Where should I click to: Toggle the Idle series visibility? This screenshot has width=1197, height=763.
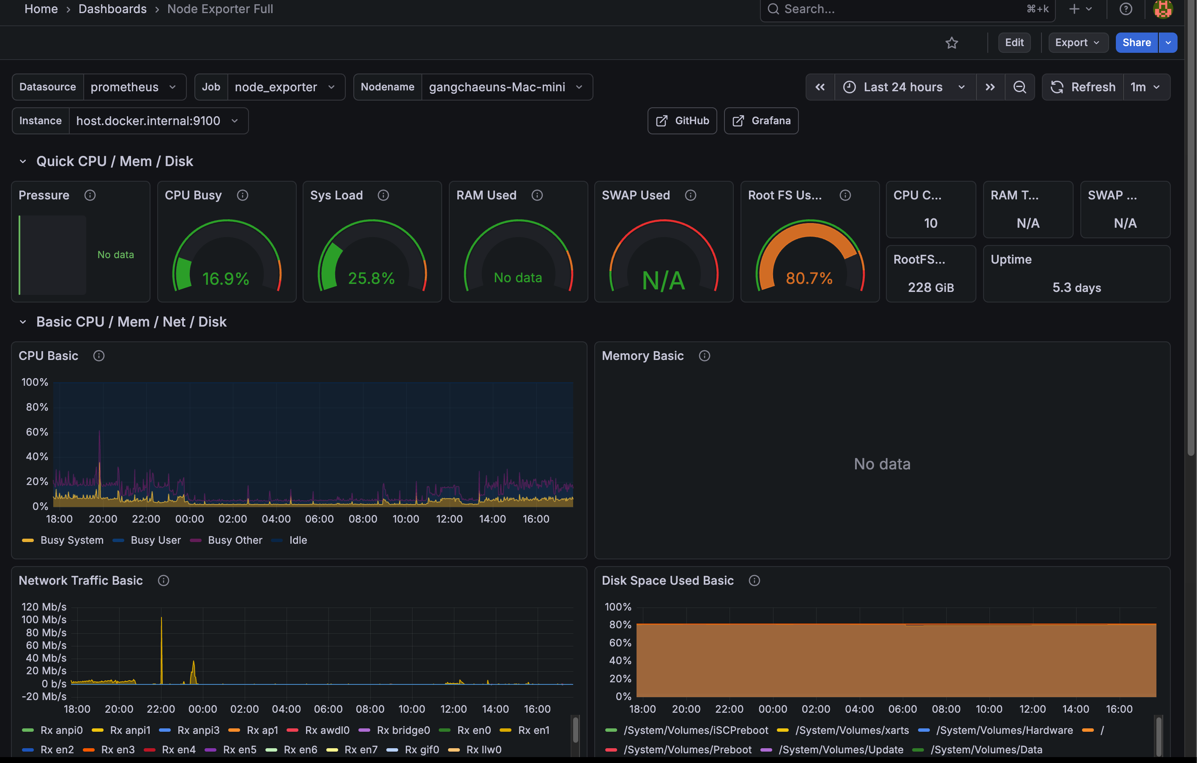[298, 540]
